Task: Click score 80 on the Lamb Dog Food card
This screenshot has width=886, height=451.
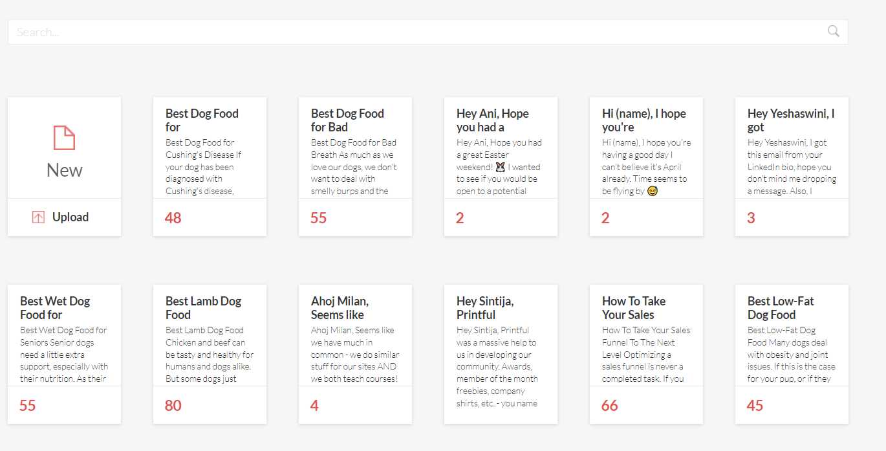Action: tap(173, 406)
